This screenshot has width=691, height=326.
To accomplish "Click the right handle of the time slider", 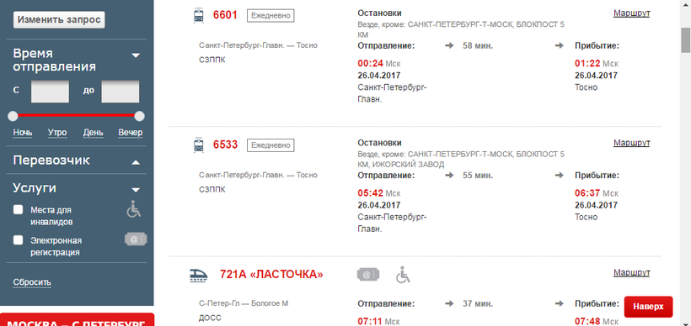I will click(139, 116).
